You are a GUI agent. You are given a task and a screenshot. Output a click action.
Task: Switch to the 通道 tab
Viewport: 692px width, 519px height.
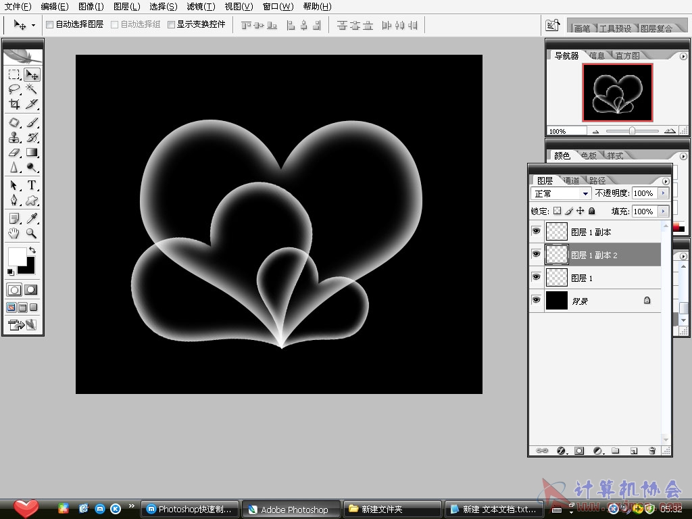pyautogui.click(x=572, y=180)
